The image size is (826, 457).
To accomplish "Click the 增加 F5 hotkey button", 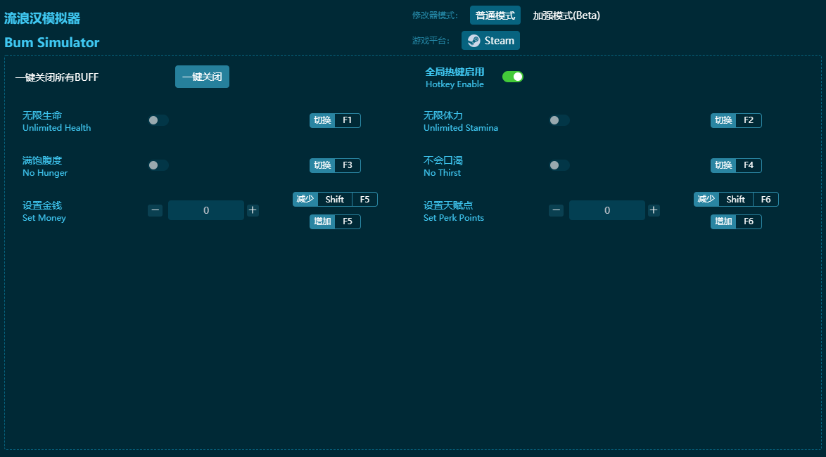I will point(335,221).
